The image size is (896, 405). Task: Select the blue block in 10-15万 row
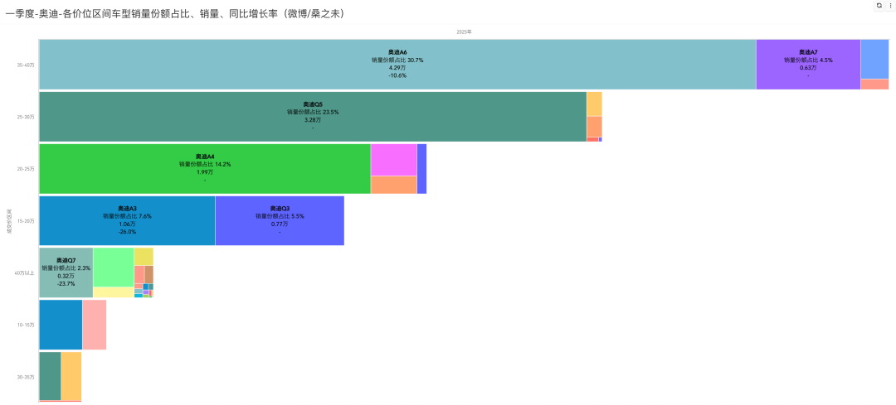61,325
